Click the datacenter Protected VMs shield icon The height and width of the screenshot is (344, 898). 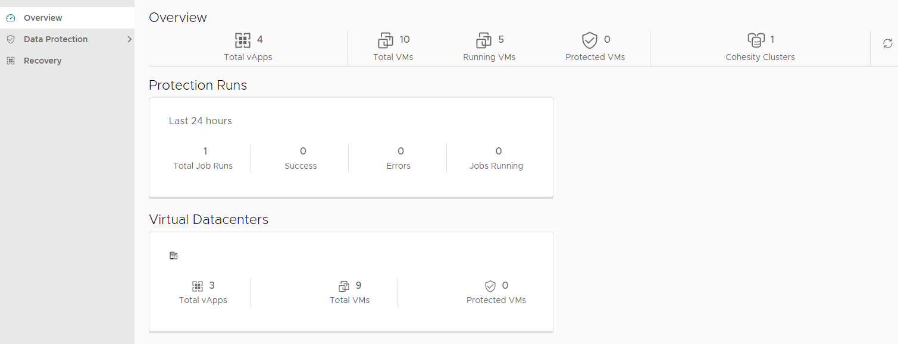tap(490, 286)
